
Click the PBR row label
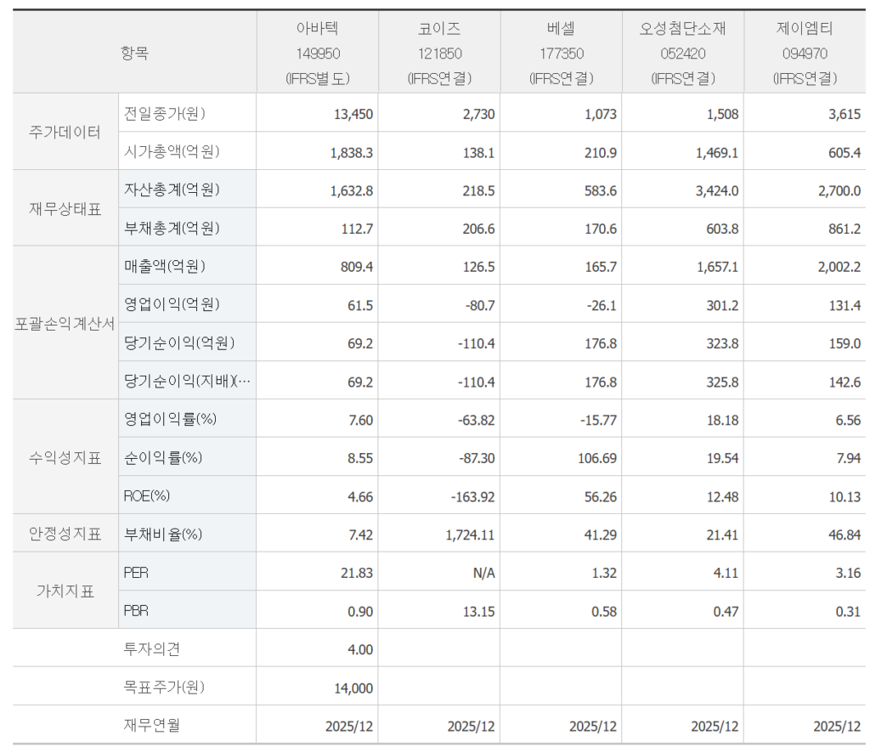(x=136, y=610)
